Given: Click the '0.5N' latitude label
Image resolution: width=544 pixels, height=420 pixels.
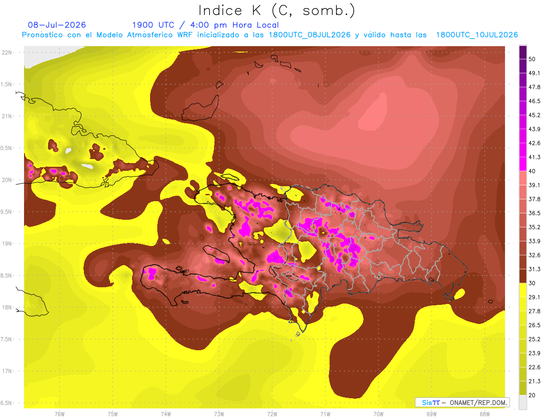Looking at the screenshot, I should [x=7, y=148].
